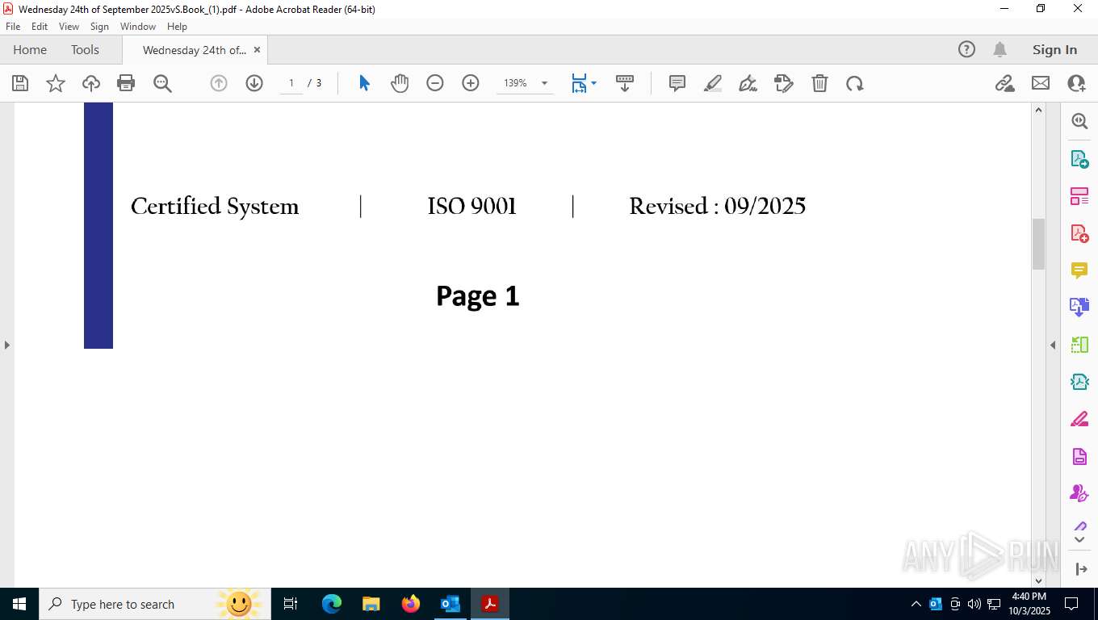Open the Window menu
The image size is (1098, 620).
(x=138, y=27)
